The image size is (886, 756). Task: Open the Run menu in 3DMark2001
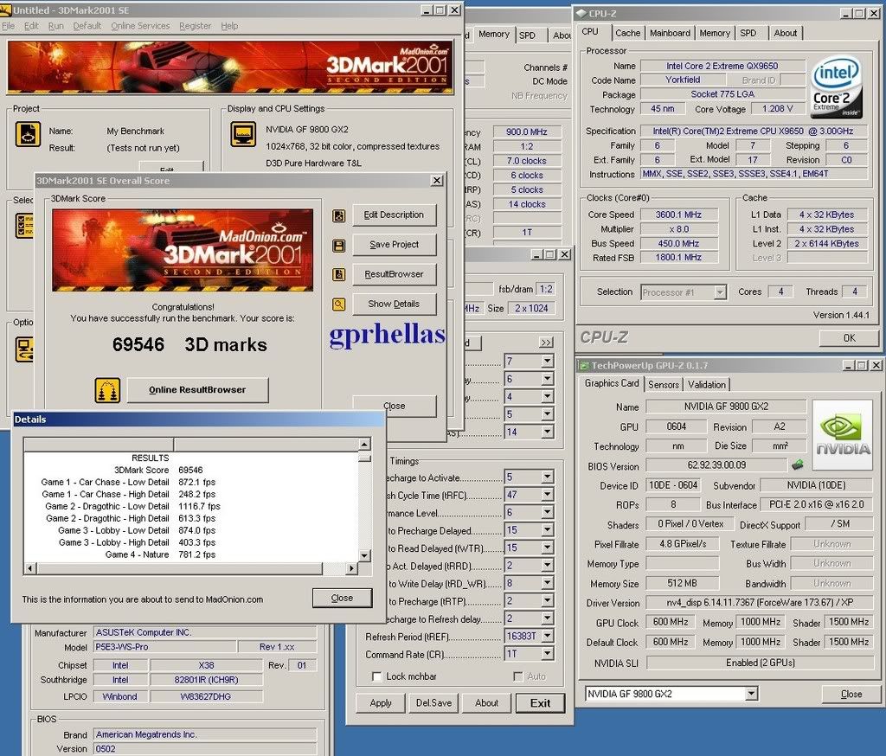tap(56, 26)
